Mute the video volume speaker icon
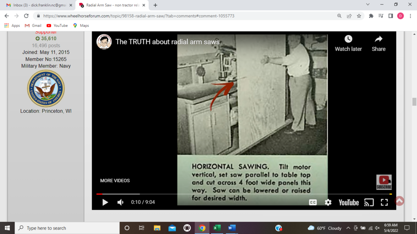Viewport: 417px width, 234px height. pyautogui.click(x=121, y=202)
